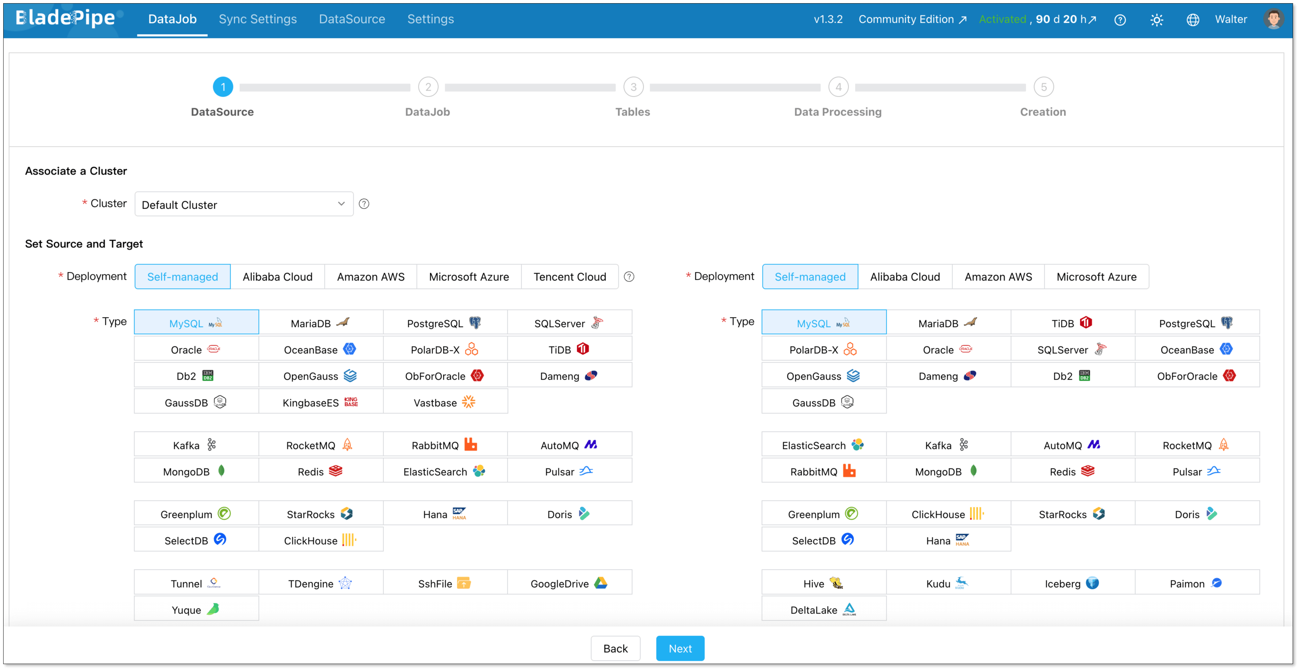Toggle the light/dark theme sun icon
The image size is (1298, 669).
tap(1156, 20)
